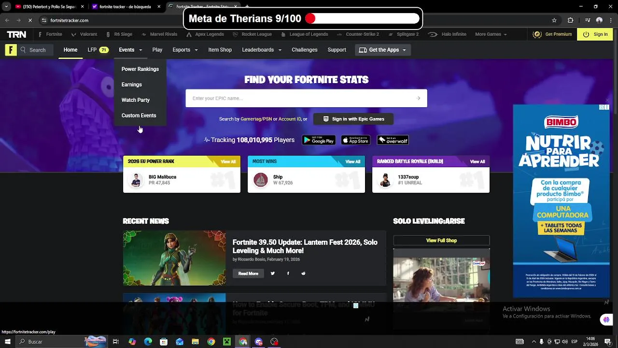Image resolution: width=618 pixels, height=348 pixels.
Task: Open Minecraft from the taskbar
Action: point(227,342)
